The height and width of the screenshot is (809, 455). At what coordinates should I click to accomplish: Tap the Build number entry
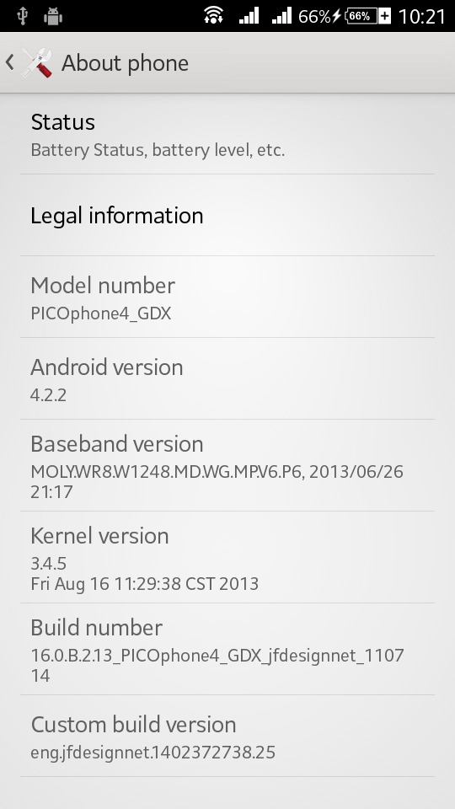[x=227, y=649]
